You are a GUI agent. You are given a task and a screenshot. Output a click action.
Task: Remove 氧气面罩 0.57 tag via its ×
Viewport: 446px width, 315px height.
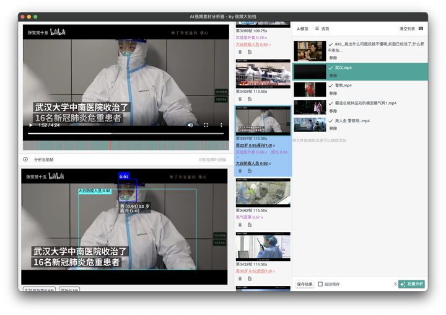[262, 218]
